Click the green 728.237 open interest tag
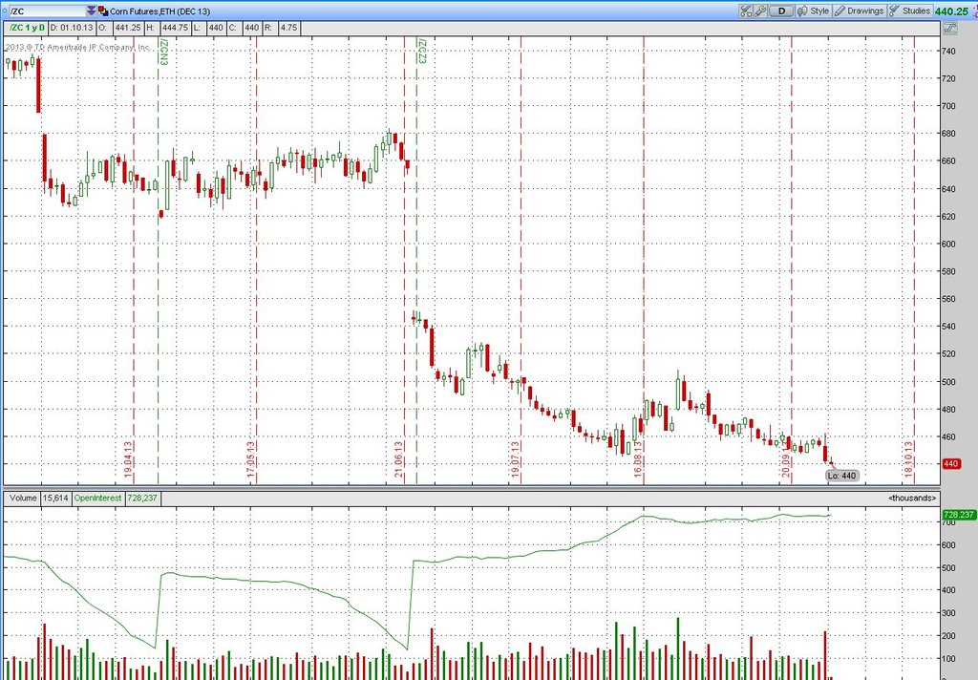978x680 pixels. 959,515
